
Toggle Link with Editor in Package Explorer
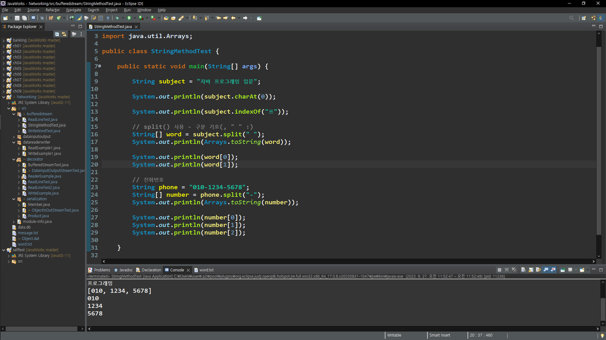64,34
